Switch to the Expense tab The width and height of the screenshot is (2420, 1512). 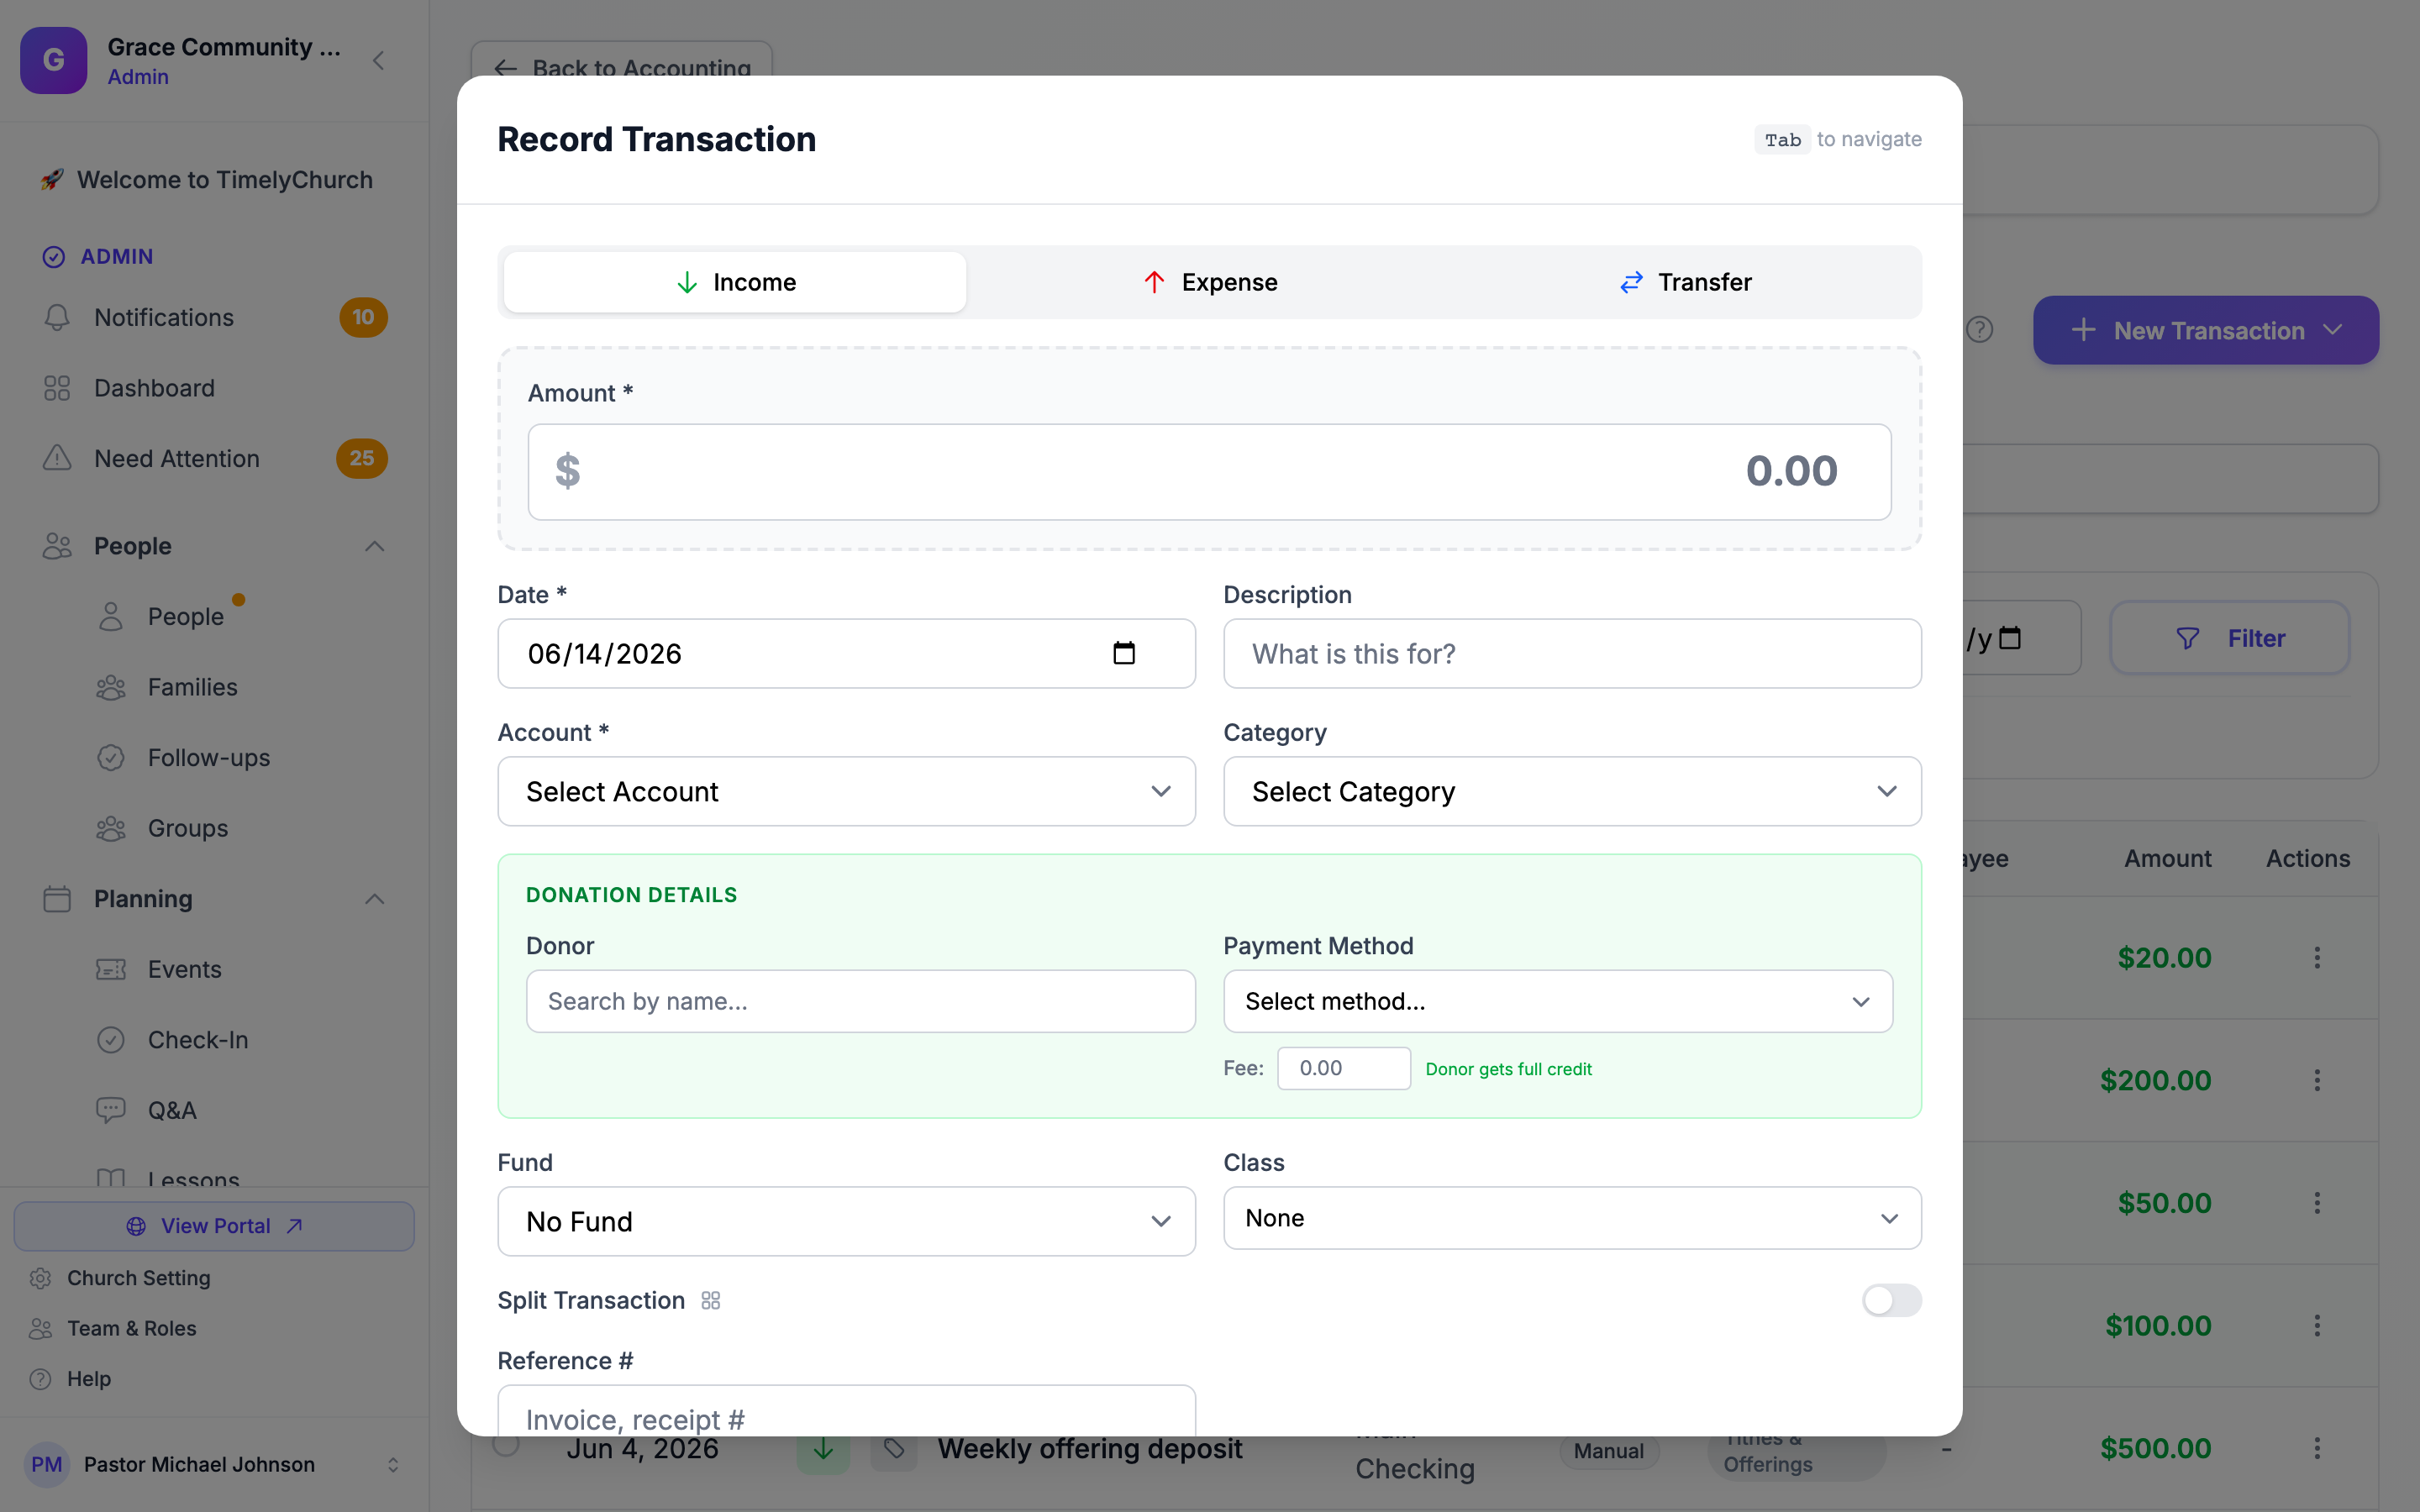pyautogui.click(x=1210, y=282)
